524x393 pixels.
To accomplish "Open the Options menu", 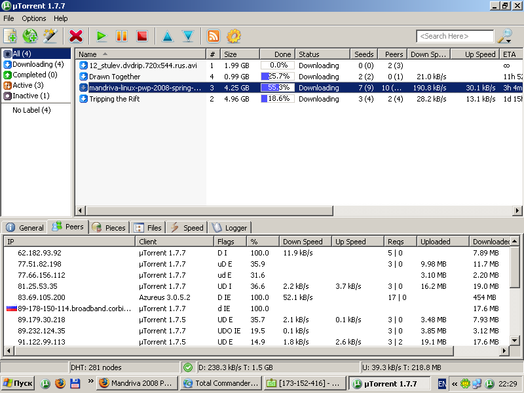I will coord(34,18).
